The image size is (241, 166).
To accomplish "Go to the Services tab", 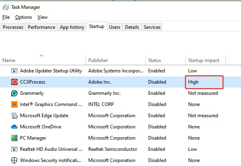I will (152, 27).
